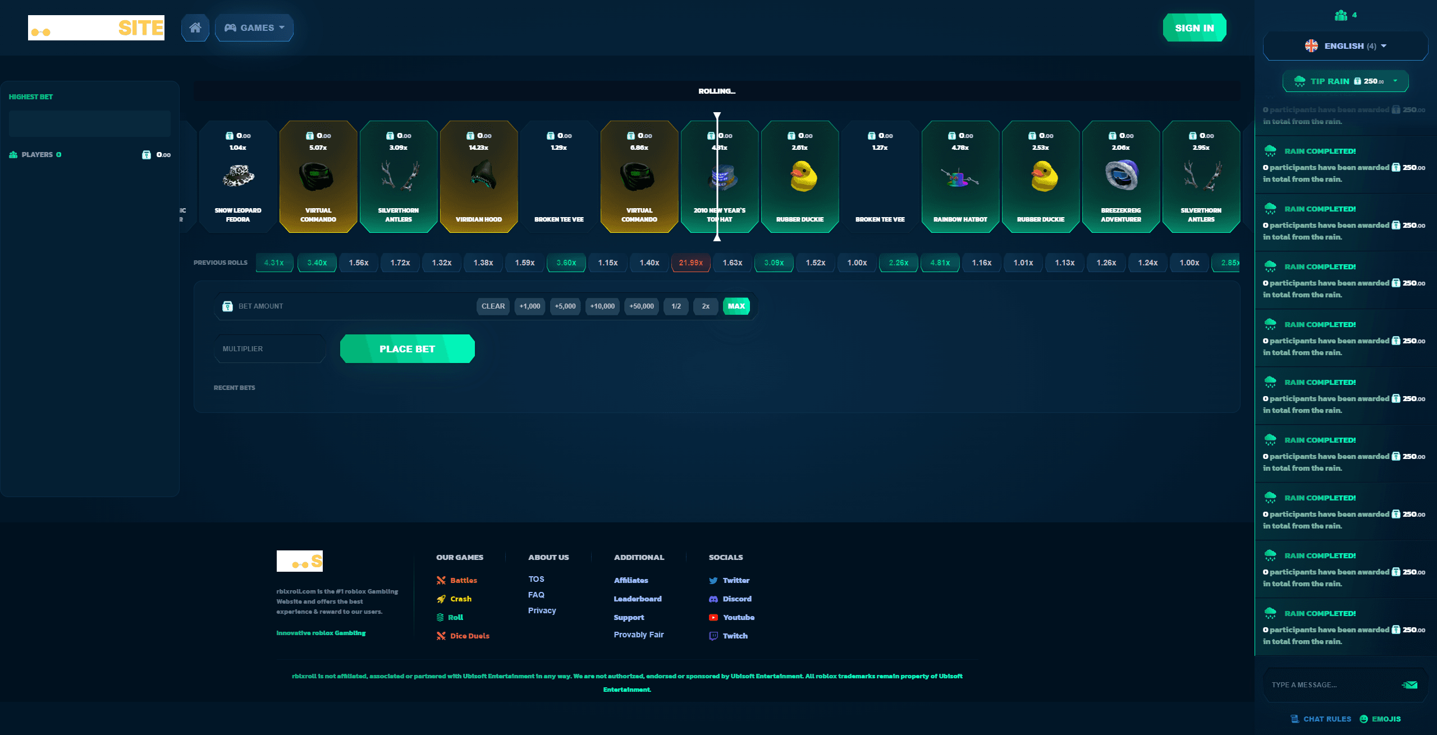
Task: Open Crash game from footer
Action: [x=460, y=599]
